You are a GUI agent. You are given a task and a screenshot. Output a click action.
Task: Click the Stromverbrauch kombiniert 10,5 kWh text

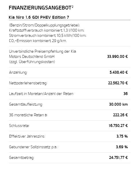(x=48, y=35)
